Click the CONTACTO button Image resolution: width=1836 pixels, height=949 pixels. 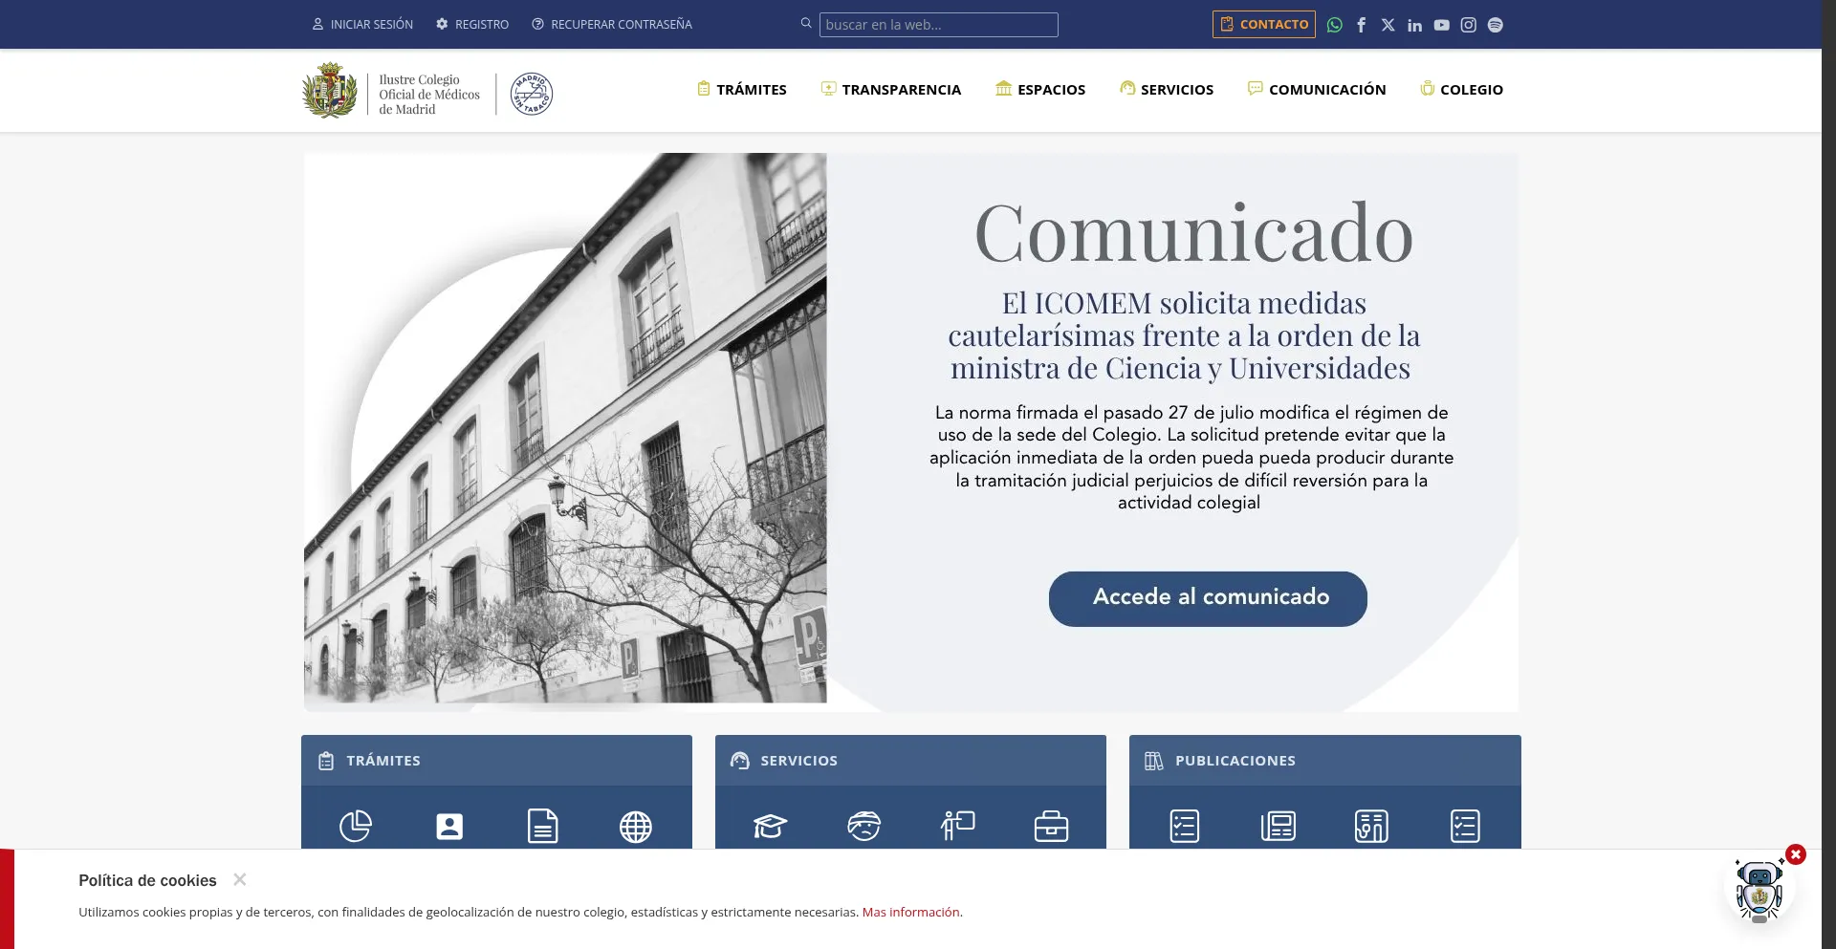pos(1264,24)
